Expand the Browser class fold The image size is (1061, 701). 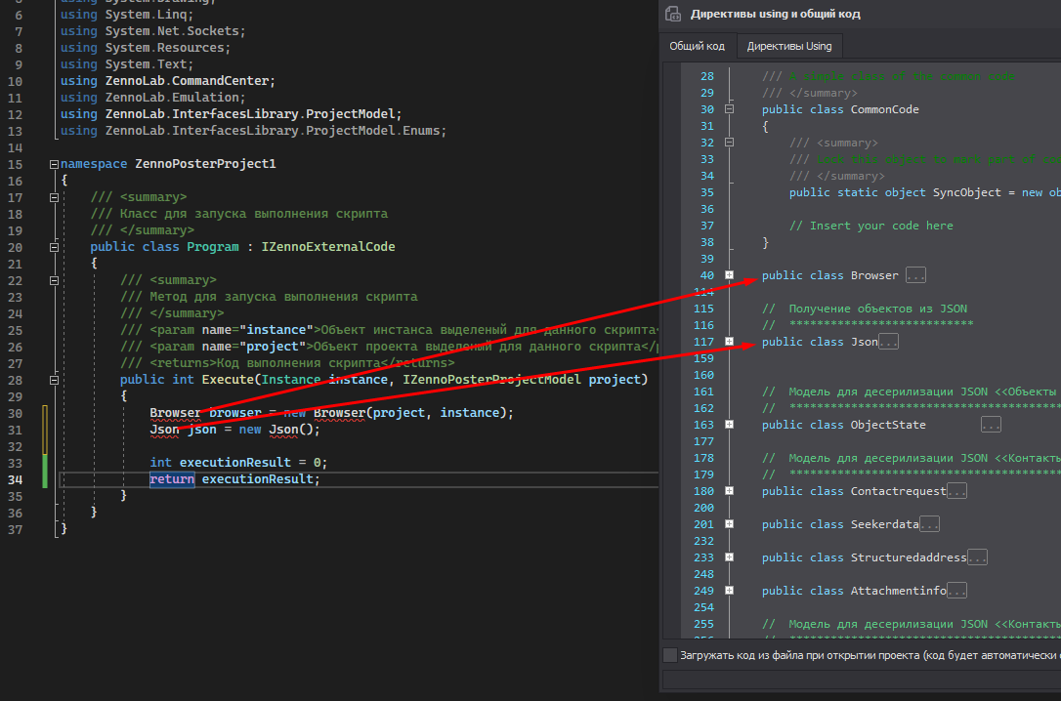[730, 275]
